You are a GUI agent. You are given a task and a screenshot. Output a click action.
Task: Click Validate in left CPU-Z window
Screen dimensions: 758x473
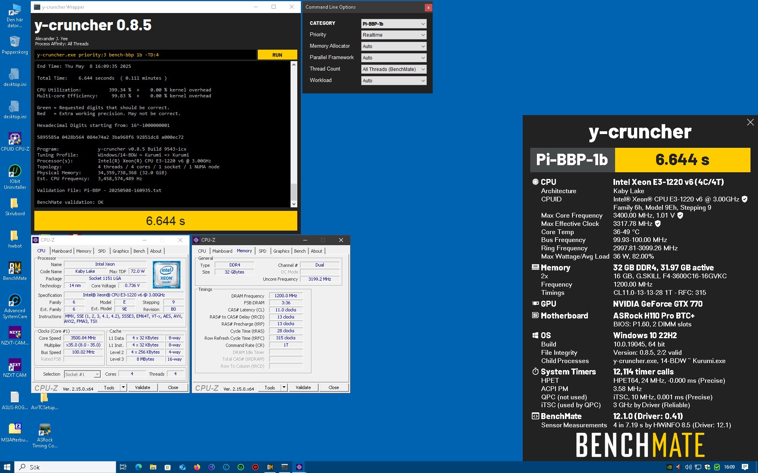[143, 387]
